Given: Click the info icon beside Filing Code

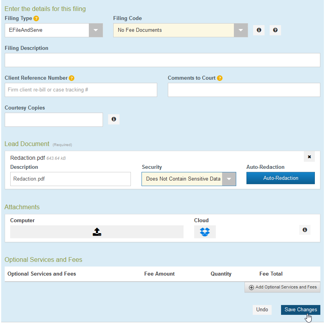Looking at the screenshot, I should click(259, 30).
